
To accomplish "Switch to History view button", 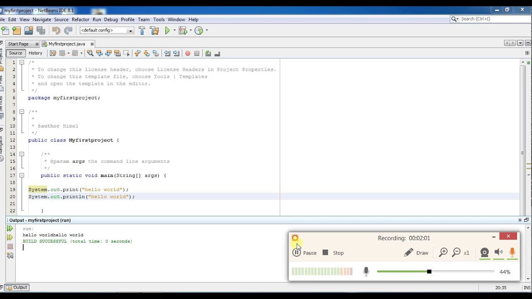I will point(35,53).
